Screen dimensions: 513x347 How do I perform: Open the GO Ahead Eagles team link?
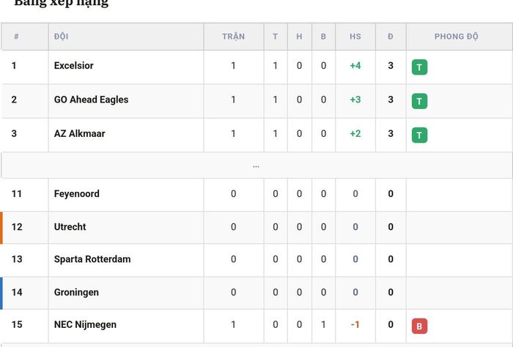tap(92, 100)
